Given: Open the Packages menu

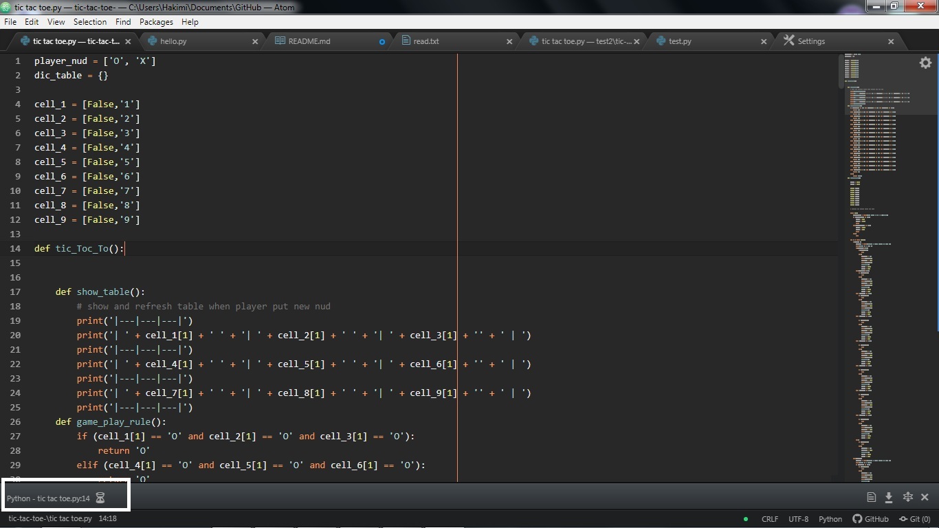Looking at the screenshot, I should (156, 22).
